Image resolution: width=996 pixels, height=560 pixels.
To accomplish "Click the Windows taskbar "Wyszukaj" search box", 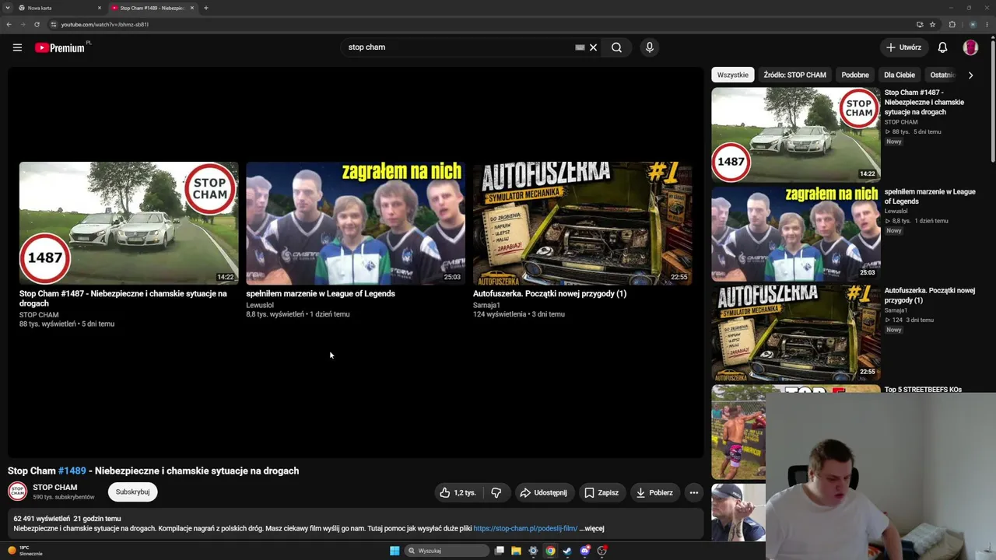I will pyautogui.click(x=448, y=551).
